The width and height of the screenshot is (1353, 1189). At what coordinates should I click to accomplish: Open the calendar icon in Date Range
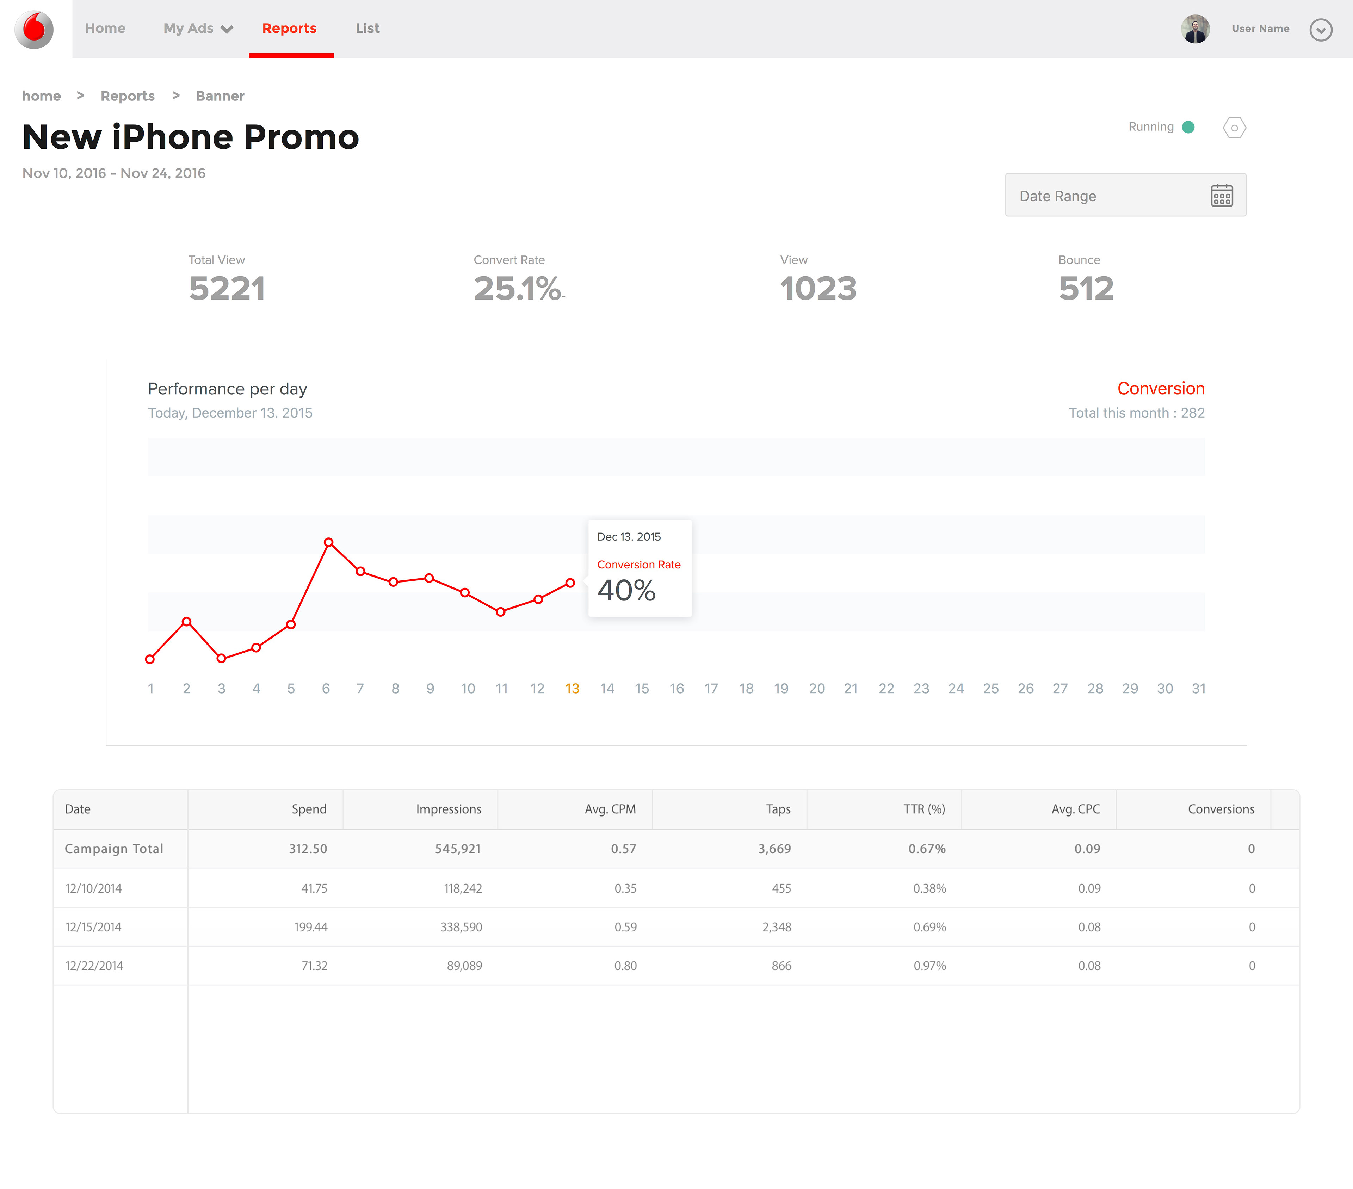1221,195
